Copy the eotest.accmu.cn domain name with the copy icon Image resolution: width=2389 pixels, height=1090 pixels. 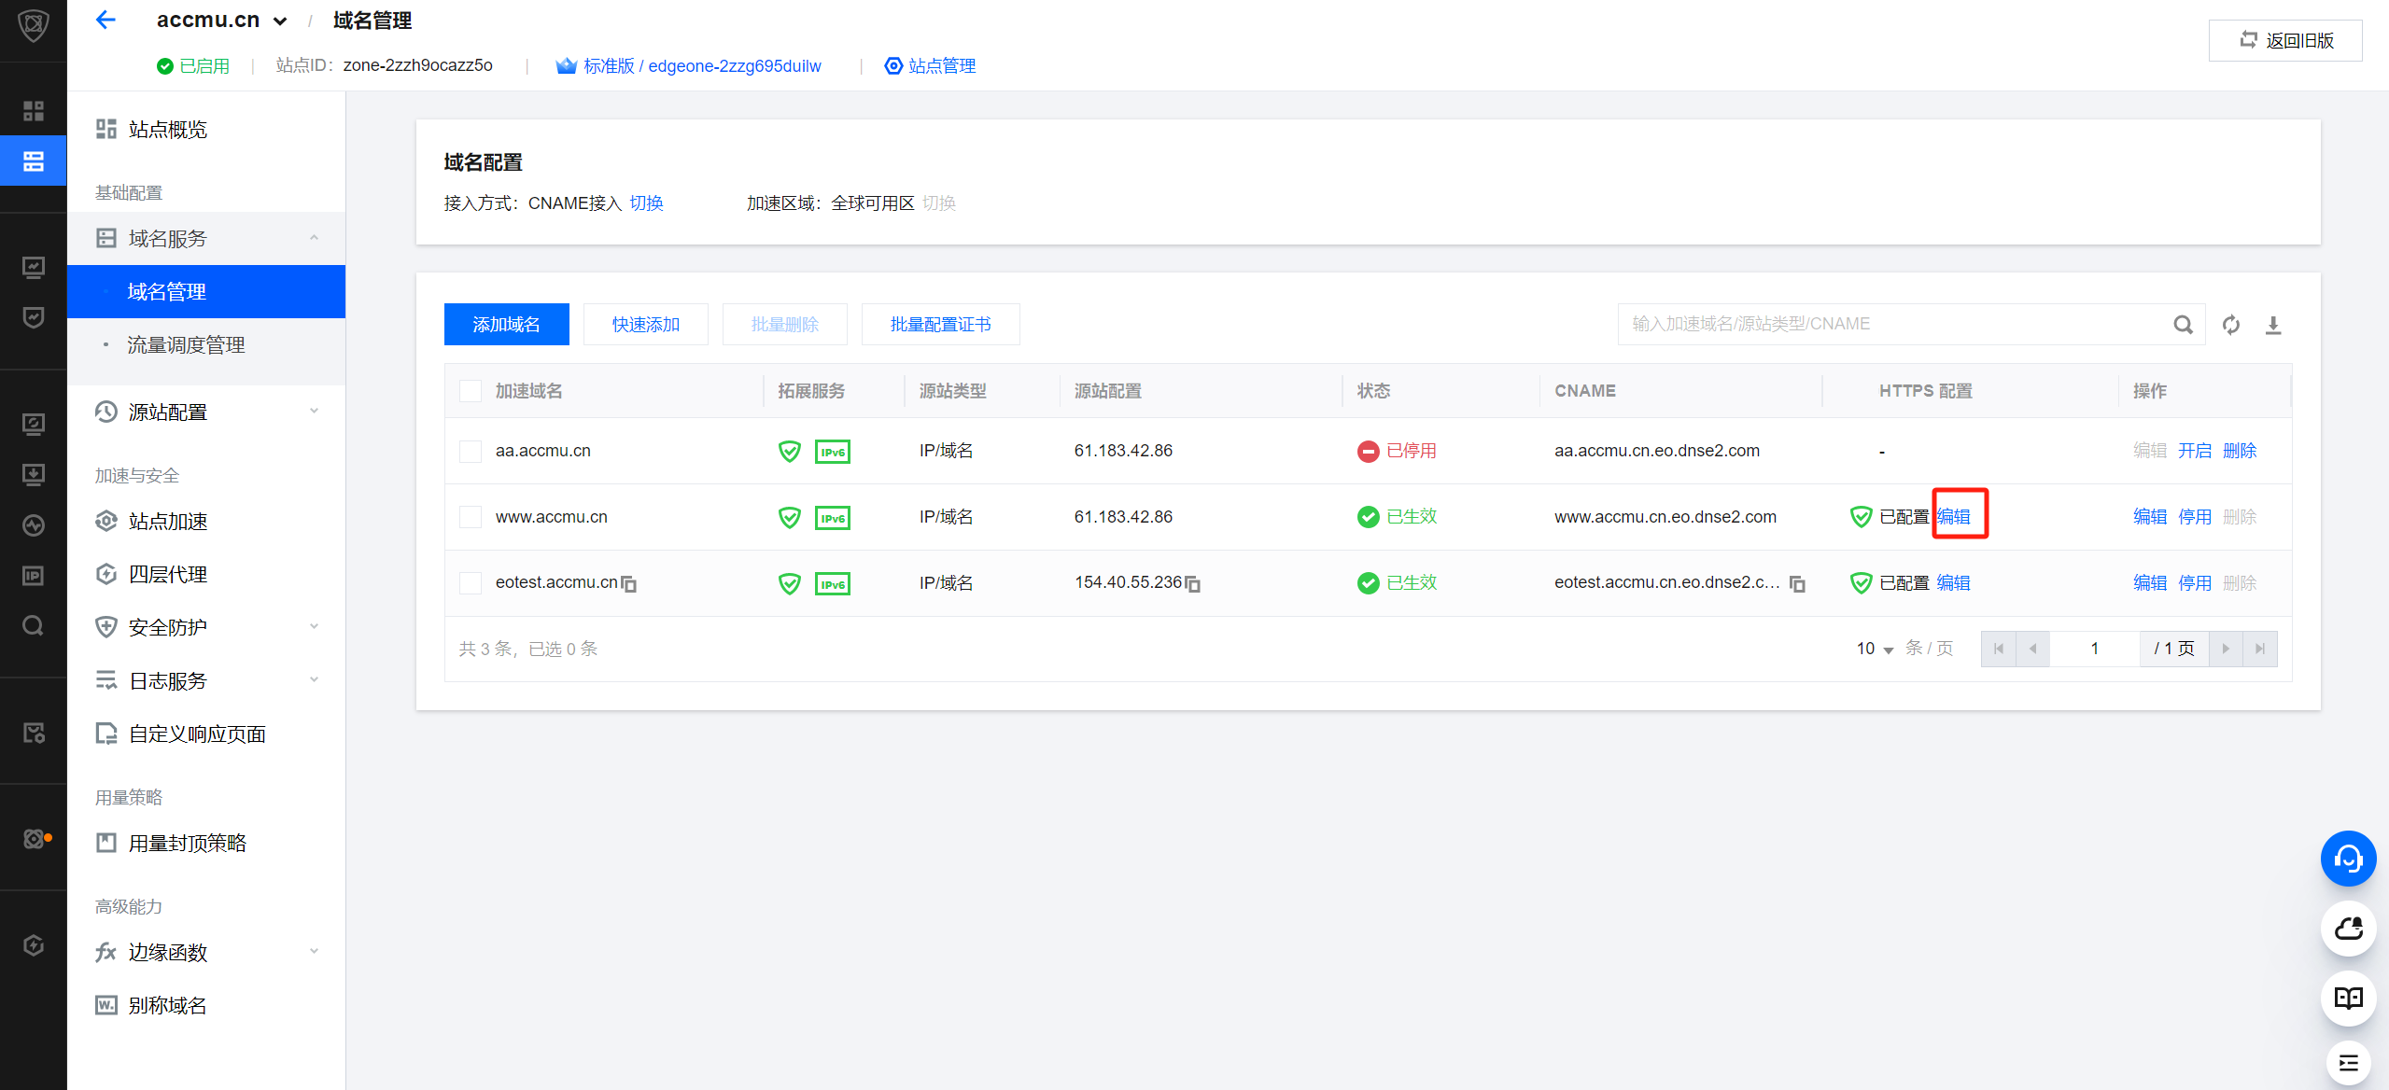click(x=629, y=584)
